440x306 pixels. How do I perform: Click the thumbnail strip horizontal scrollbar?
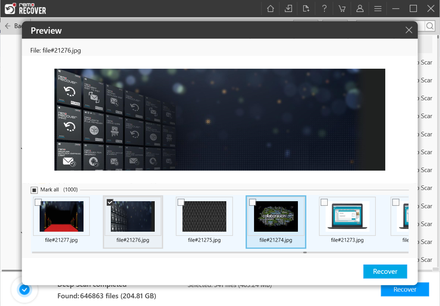point(305,252)
